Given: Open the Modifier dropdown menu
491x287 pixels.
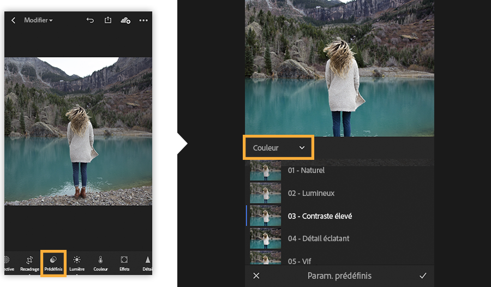Looking at the screenshot, I should (38, 20).
